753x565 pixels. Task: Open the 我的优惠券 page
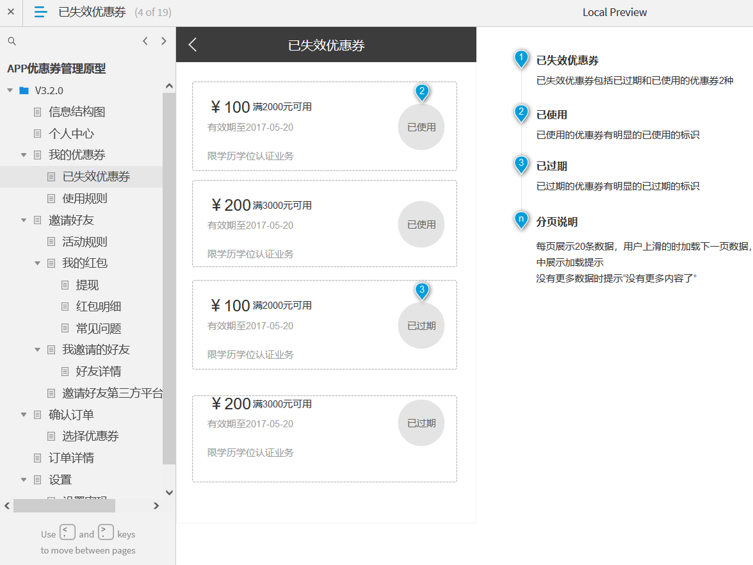pos(77,155)
